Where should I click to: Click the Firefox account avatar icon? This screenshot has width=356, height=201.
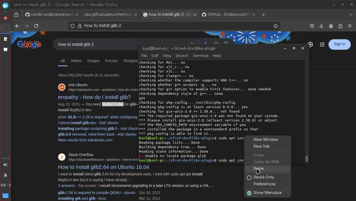tap(331, 26)
